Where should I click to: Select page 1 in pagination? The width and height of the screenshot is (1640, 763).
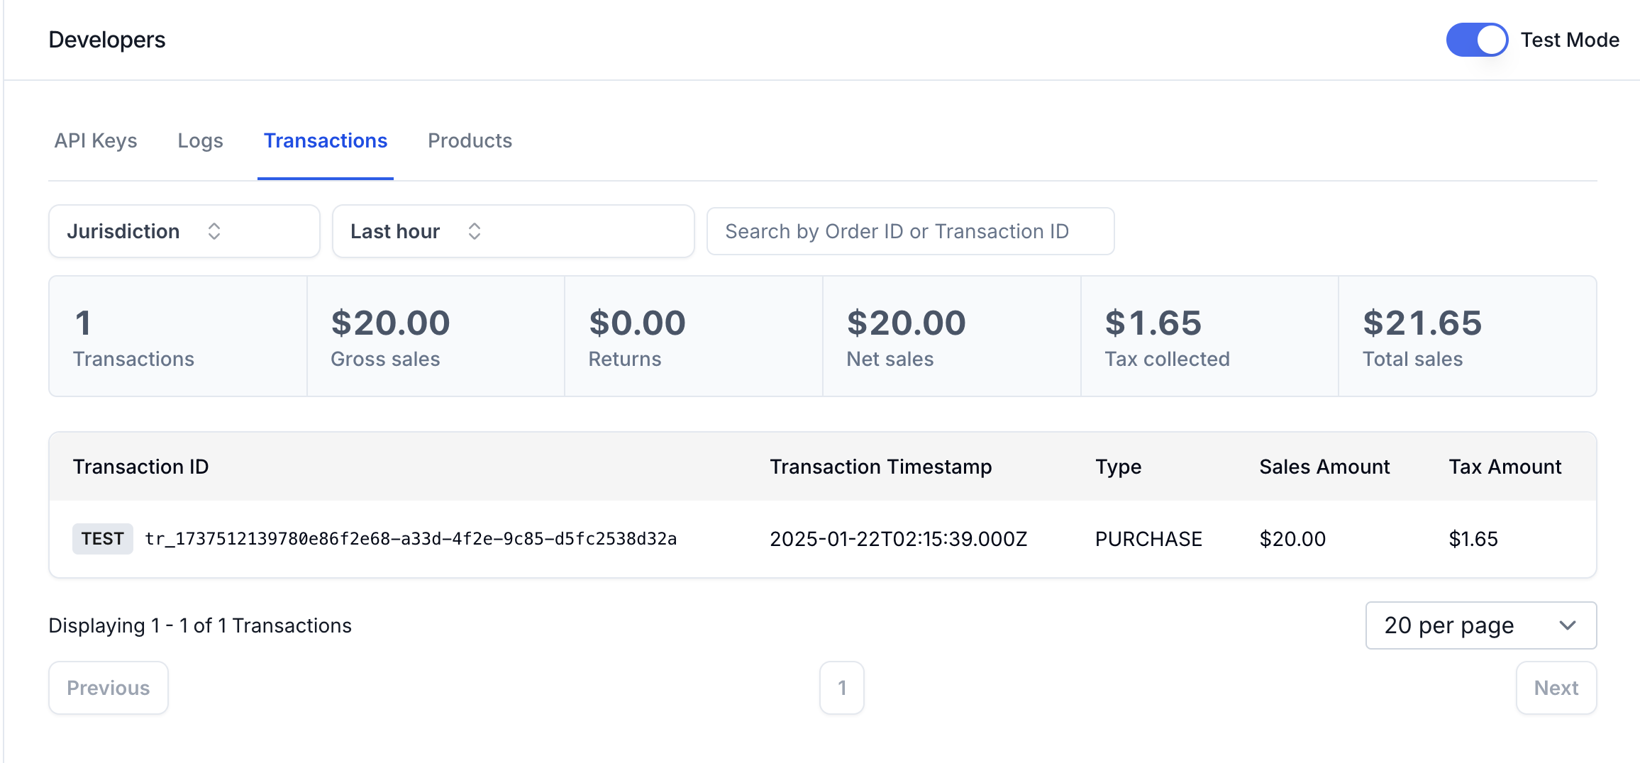842,688
